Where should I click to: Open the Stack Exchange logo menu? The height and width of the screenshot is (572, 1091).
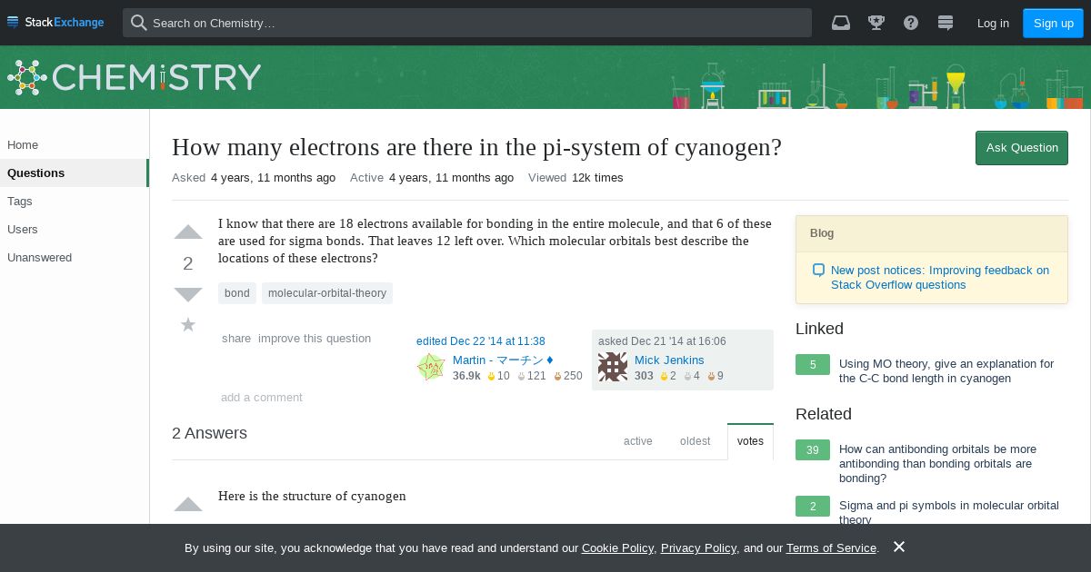(56, 23)
